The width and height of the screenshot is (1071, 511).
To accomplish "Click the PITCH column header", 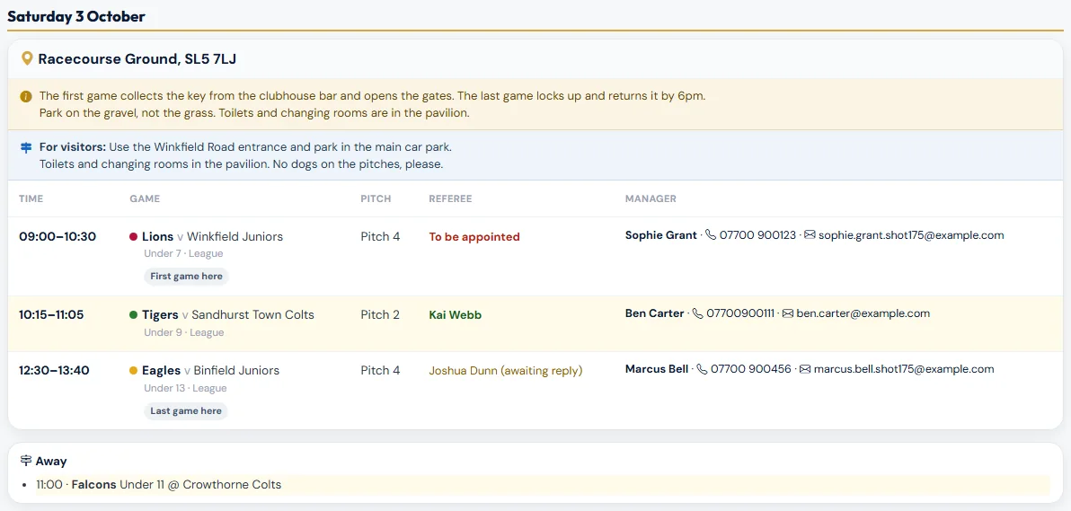I will point(376,198).
